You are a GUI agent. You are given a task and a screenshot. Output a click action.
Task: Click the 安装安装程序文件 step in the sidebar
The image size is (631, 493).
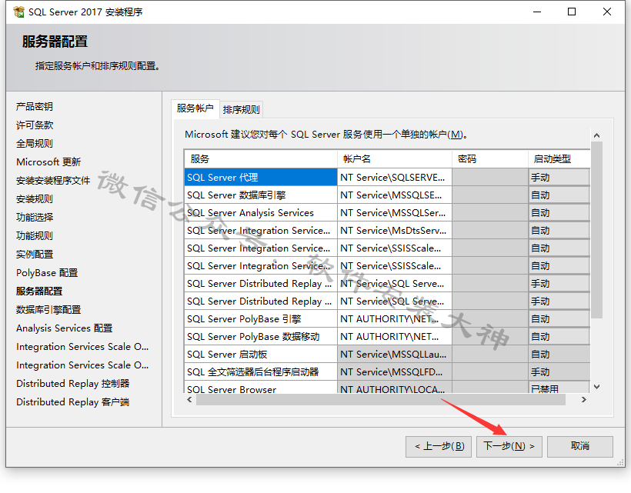(x=53, y=181)
